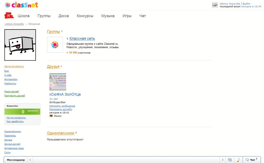Viewport: 264px width, 163px height.
Task: Open Друзья sidebar link
Action: coord(8,140)
